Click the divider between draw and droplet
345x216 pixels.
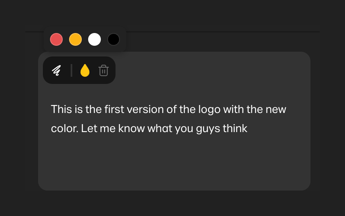tap(71, 70)
